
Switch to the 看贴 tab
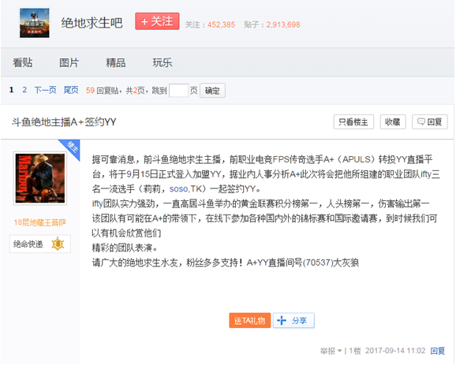pyautogui.click(x=23, y=62)
